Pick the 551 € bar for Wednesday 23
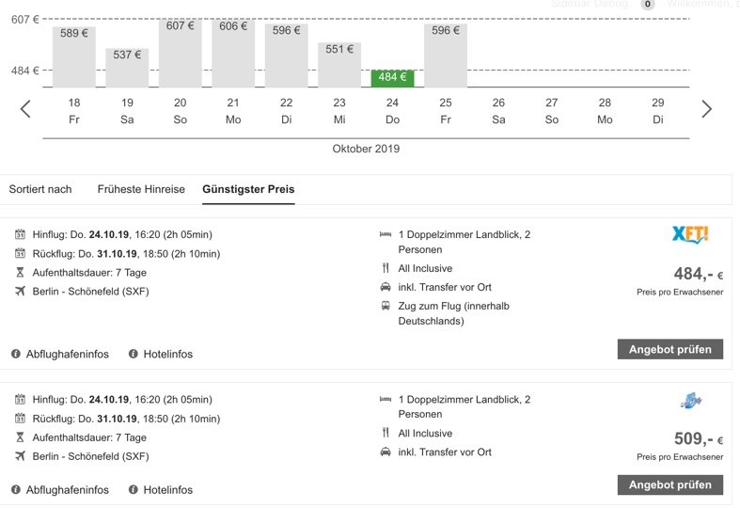The width and height of the screenshot is (740, 508). coord(339,65)
